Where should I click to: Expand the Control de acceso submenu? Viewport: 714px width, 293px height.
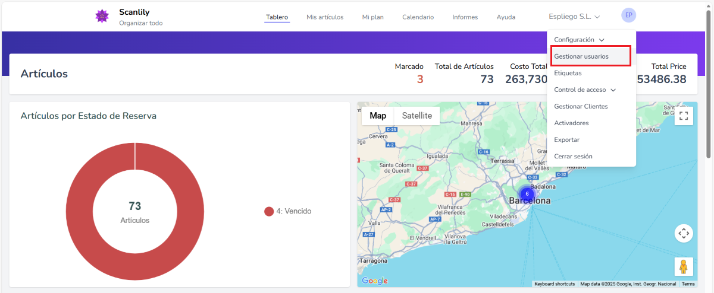(585, 90)
